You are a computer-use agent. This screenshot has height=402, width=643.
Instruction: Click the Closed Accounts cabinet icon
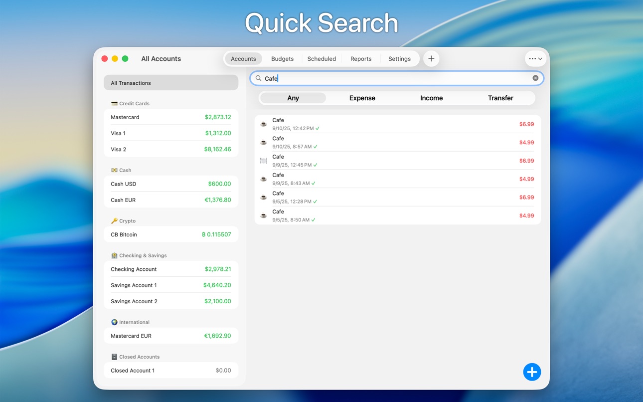[x=114, y=357]
